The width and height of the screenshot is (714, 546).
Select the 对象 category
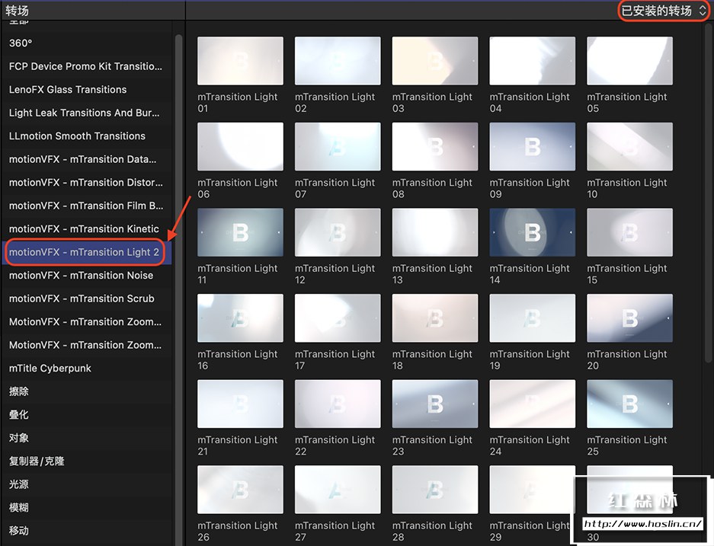pos(87,438)
